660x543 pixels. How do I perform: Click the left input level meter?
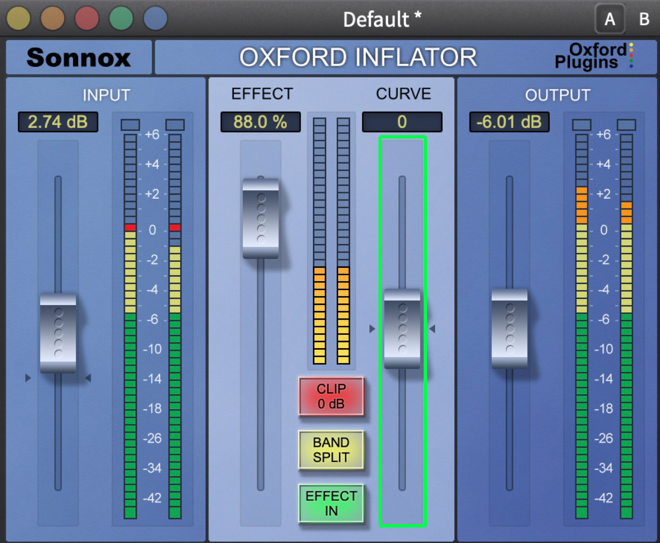130,326
